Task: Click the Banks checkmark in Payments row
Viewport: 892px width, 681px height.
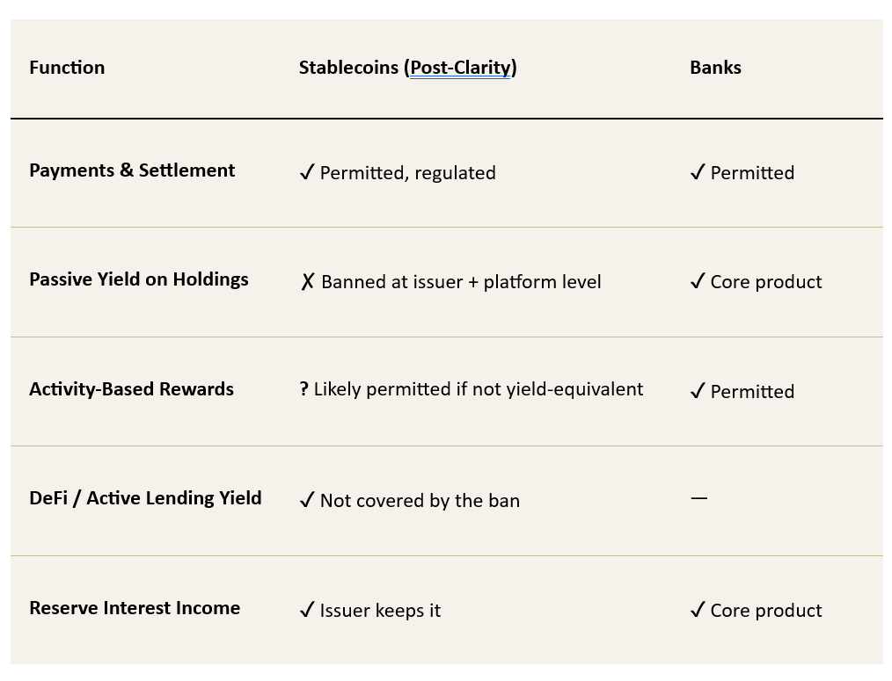Action: (698, 172)
